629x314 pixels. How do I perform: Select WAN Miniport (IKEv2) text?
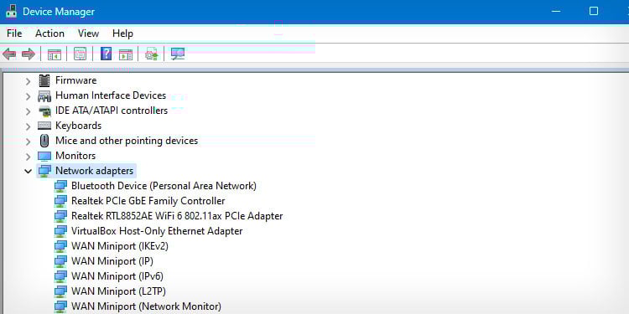(x=120, y=246)
